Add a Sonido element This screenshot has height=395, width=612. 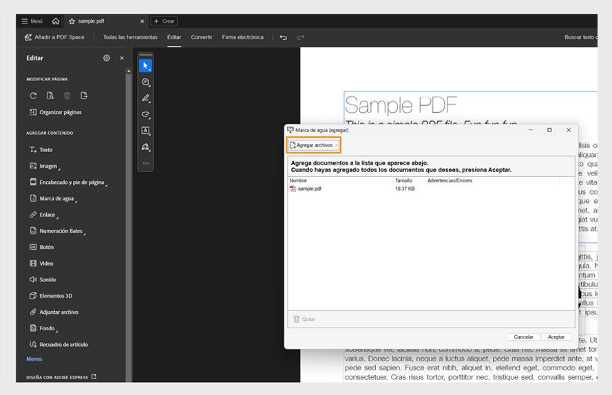coord(43,279)
